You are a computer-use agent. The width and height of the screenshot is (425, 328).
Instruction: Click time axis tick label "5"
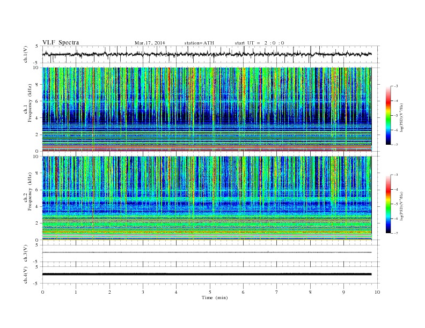(x=210, y=292)
